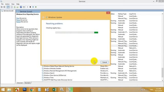Click the Restart Service toolbar icon
164x92 pixels.
[36, 7]
